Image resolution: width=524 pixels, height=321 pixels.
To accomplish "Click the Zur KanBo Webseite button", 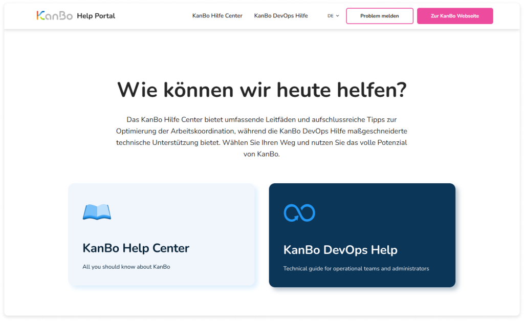I will tap(455, 16).
